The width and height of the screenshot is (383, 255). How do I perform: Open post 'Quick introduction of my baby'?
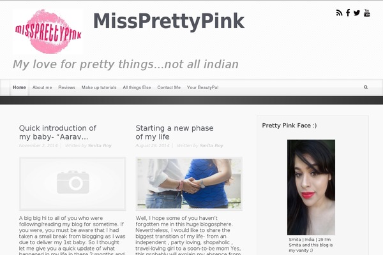pyautogui.click(x=57, y=132)
